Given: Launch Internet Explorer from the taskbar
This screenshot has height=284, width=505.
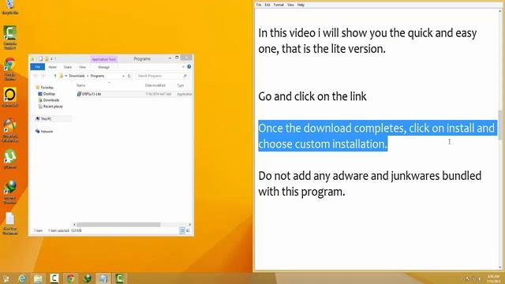Looking at the screenshot, I should [22, 278].
